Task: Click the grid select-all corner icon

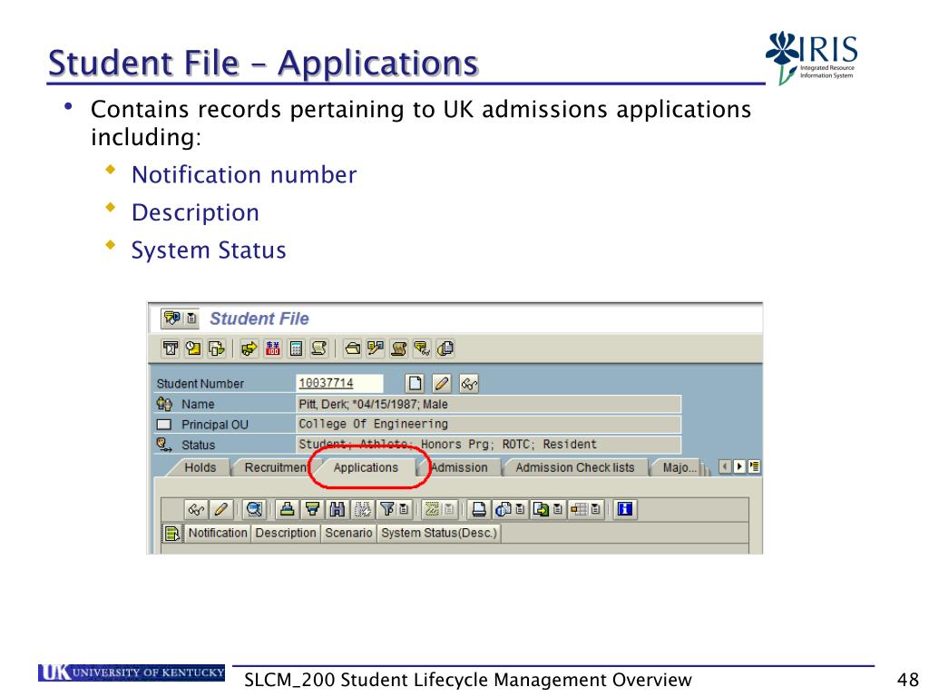Action: 171,534
